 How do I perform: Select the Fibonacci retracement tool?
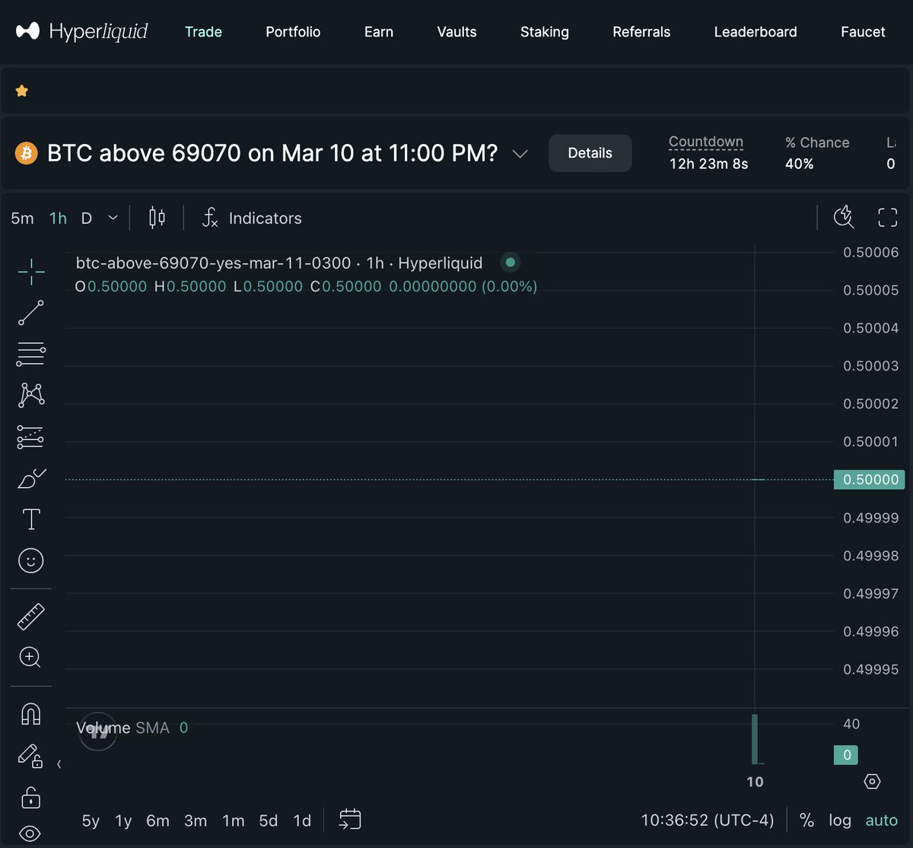click(x=31, y=354)
